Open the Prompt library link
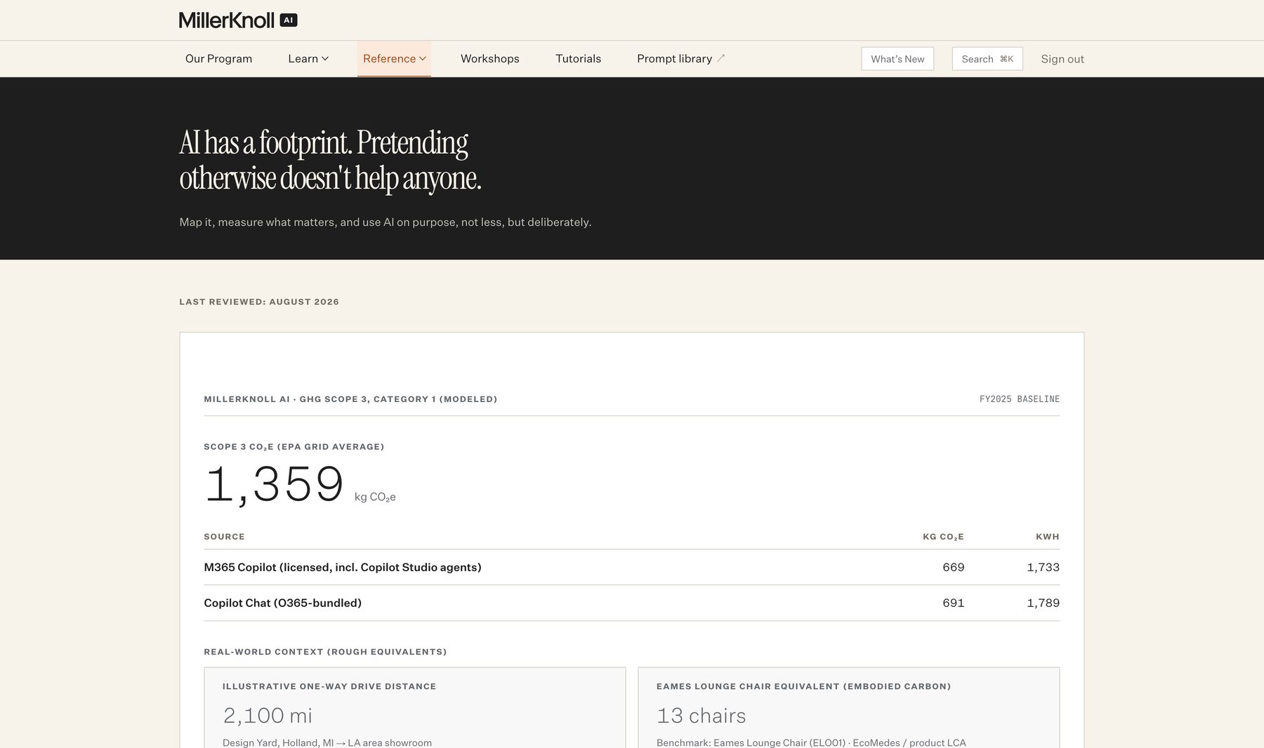Image resolution: width=1264 pixels, height=748 pixels. click(674, 59)
